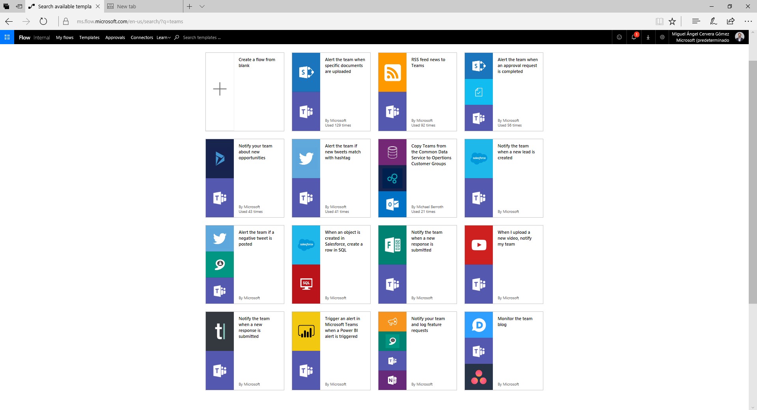Click Common Data Service database icon
Viewport: 757px width, 410px height.
coord(392,152)
